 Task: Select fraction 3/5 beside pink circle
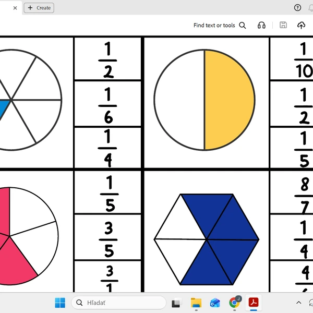pos(109,239)
